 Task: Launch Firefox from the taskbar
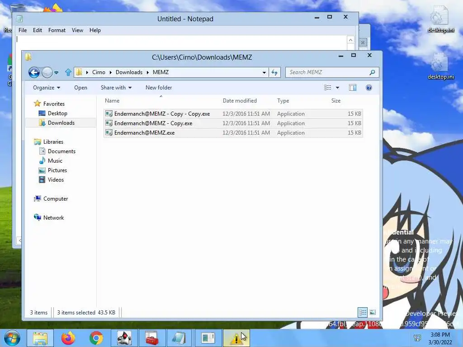68,338
